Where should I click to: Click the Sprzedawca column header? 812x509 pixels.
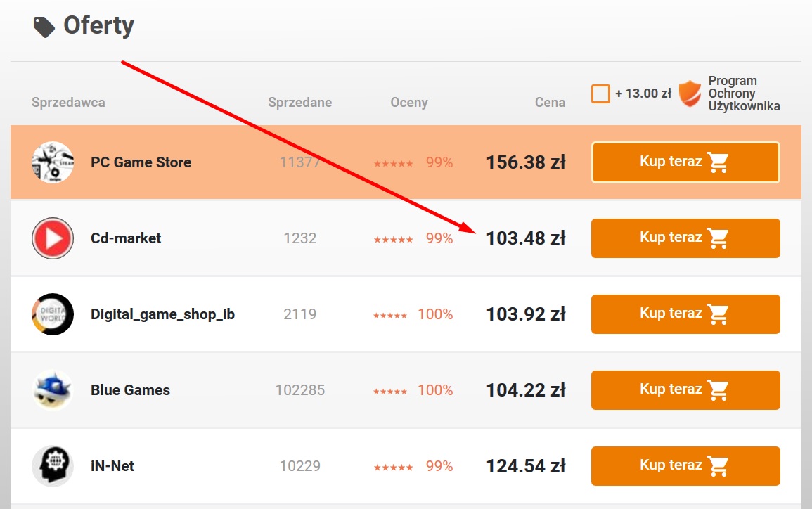[68, 103]
